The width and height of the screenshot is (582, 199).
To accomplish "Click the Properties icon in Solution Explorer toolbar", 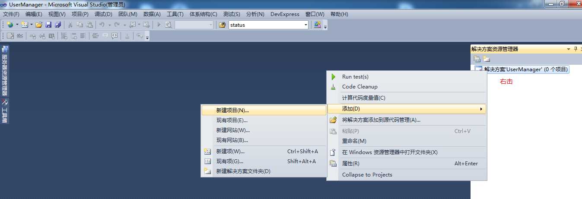I will pyautogui.click(x=477, y=59).
